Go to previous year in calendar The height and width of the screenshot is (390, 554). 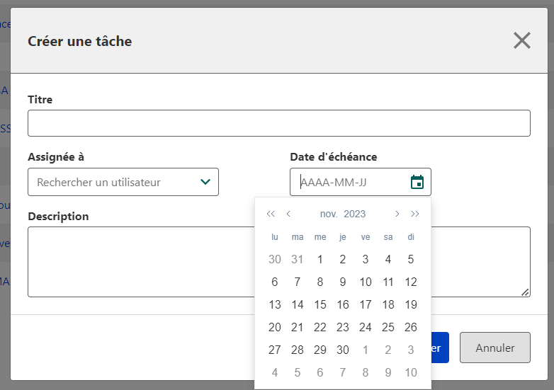point(271,214)
